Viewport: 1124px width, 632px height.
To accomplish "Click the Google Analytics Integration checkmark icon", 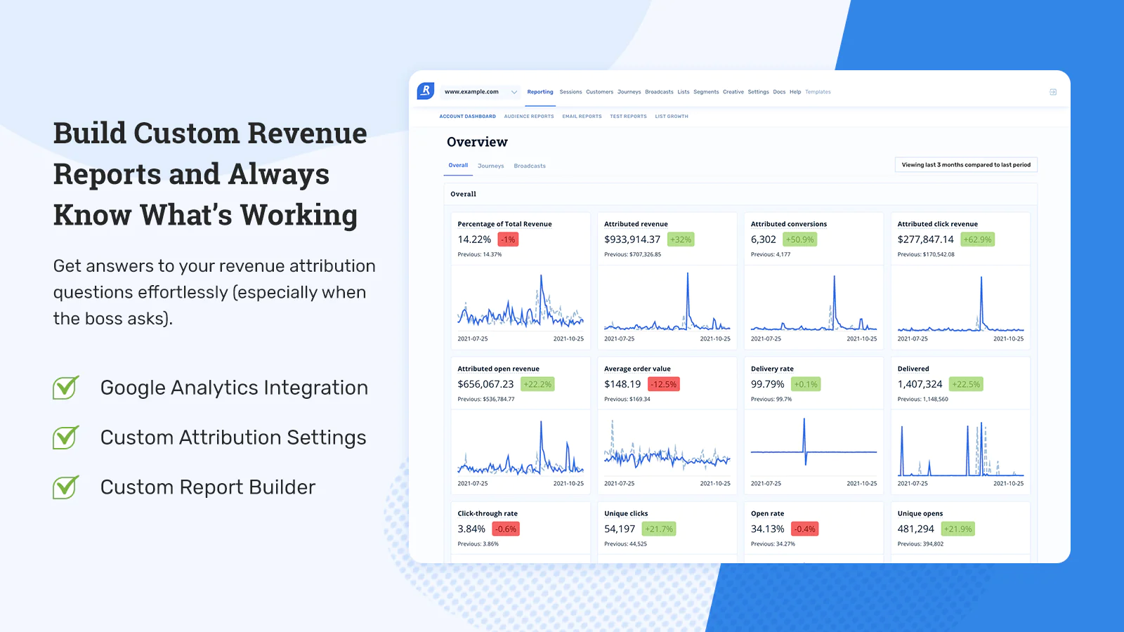I will (66, 387).
